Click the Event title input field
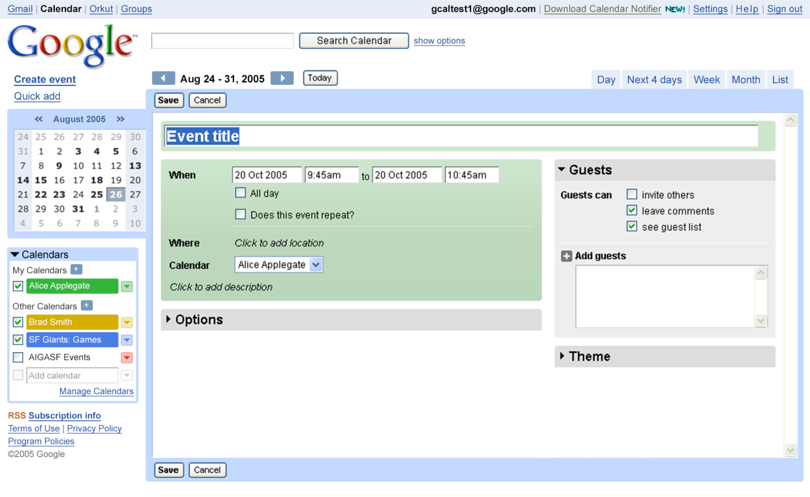The height and width of the screenshot is (497, 810). click(461, 136)
